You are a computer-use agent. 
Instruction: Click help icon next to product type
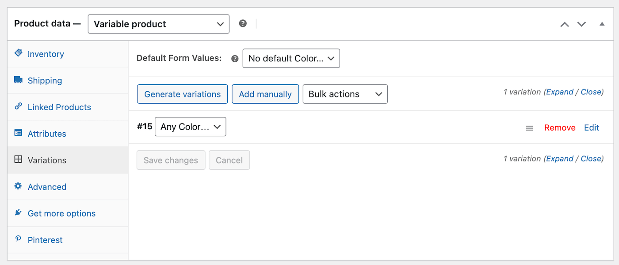point(243,24)
